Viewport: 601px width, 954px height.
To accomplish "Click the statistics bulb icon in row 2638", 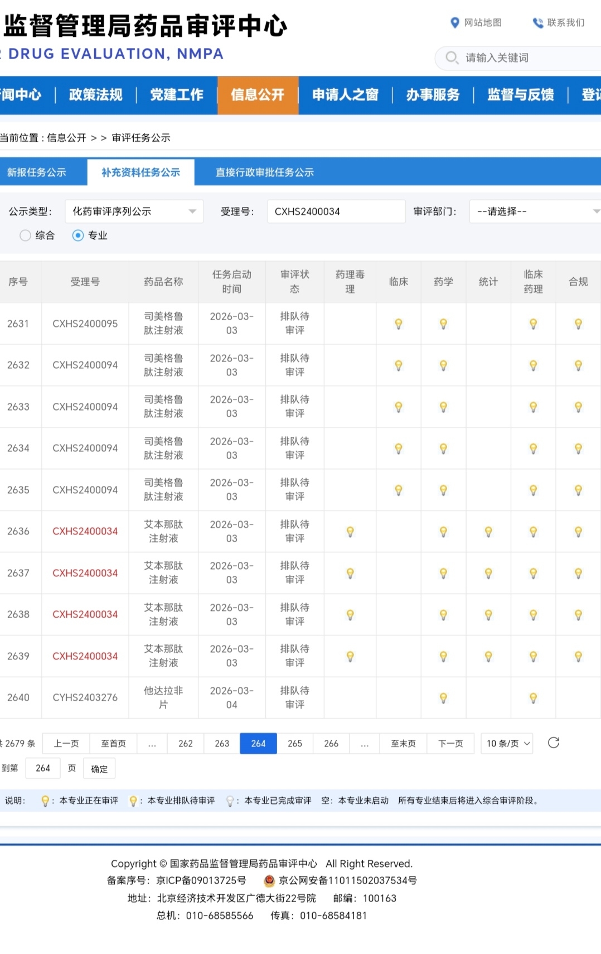I will click(488, 615).
